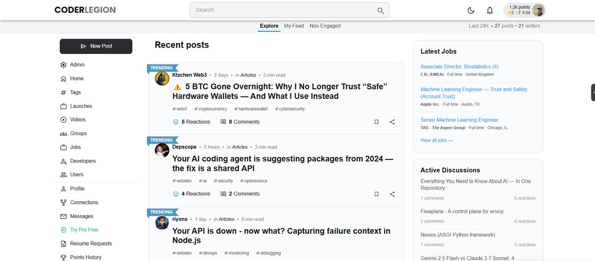Open the notifications bell

490,10
